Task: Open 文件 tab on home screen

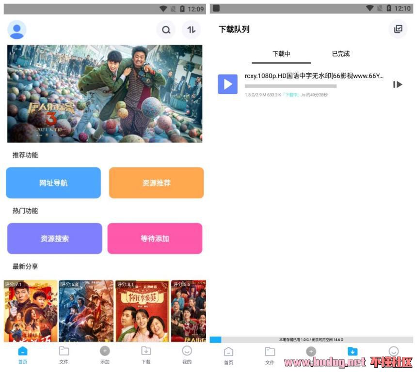Action: (64, 355)
